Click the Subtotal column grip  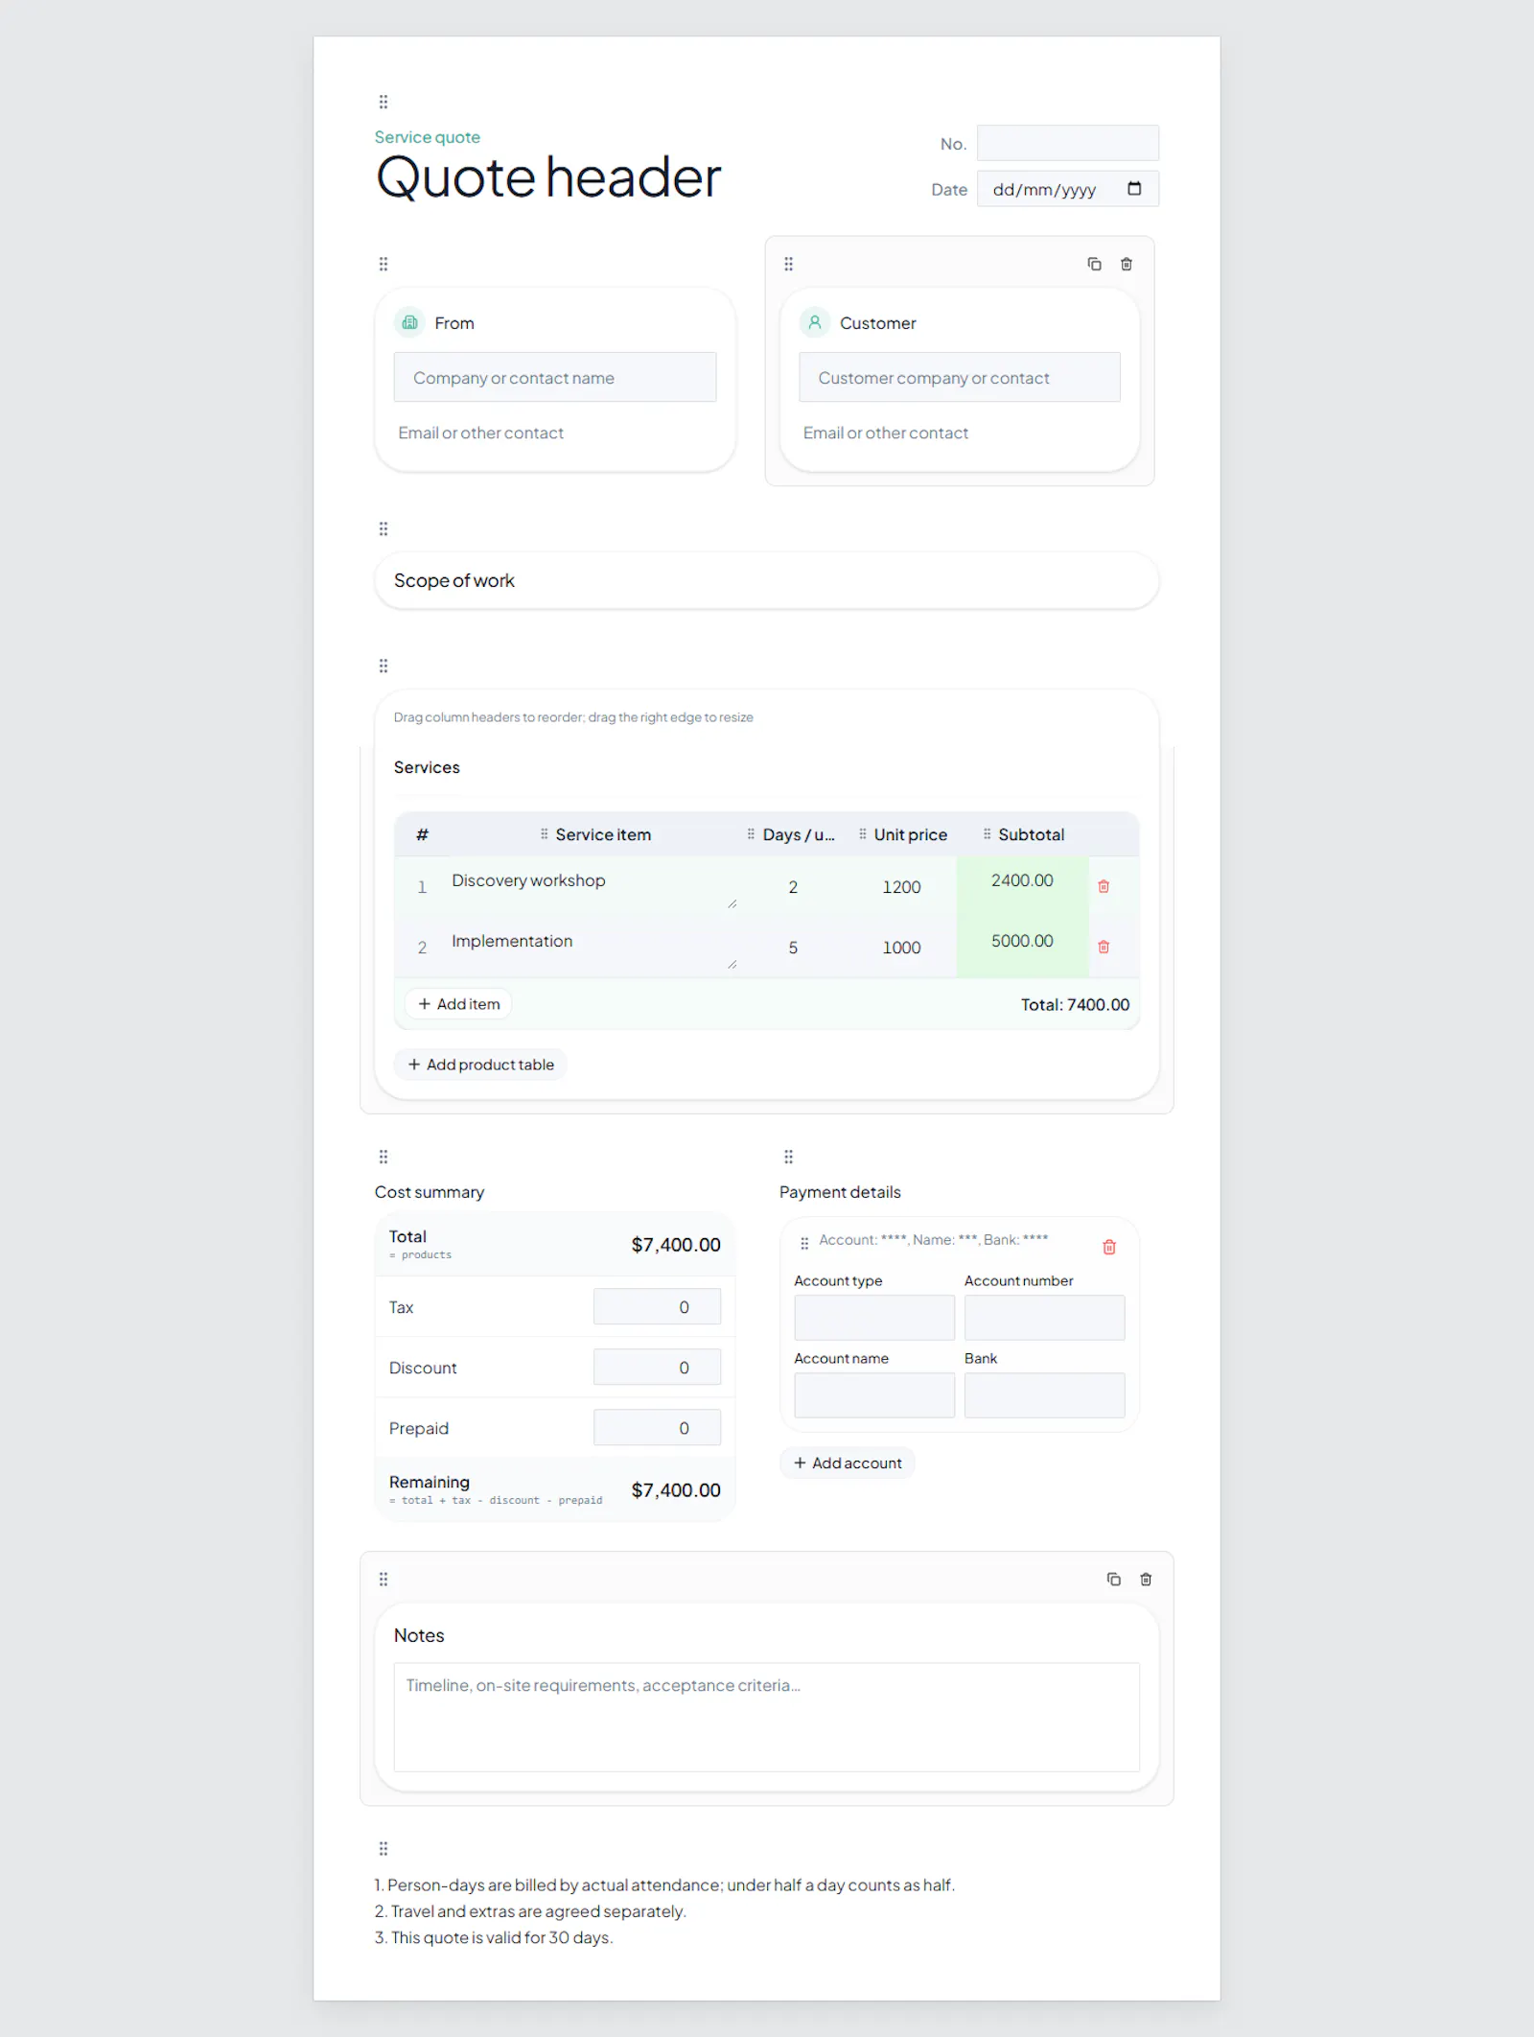[x=988, y=833]
